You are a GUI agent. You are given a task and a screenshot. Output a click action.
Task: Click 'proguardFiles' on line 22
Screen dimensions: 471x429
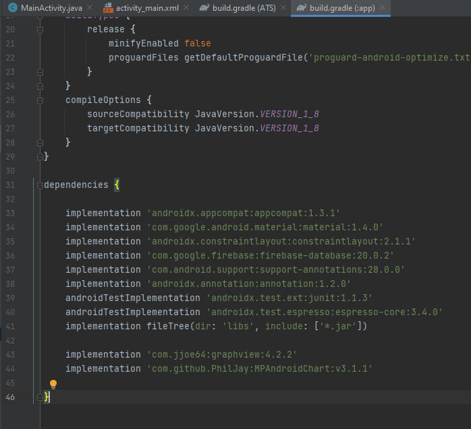click(143, 57)
